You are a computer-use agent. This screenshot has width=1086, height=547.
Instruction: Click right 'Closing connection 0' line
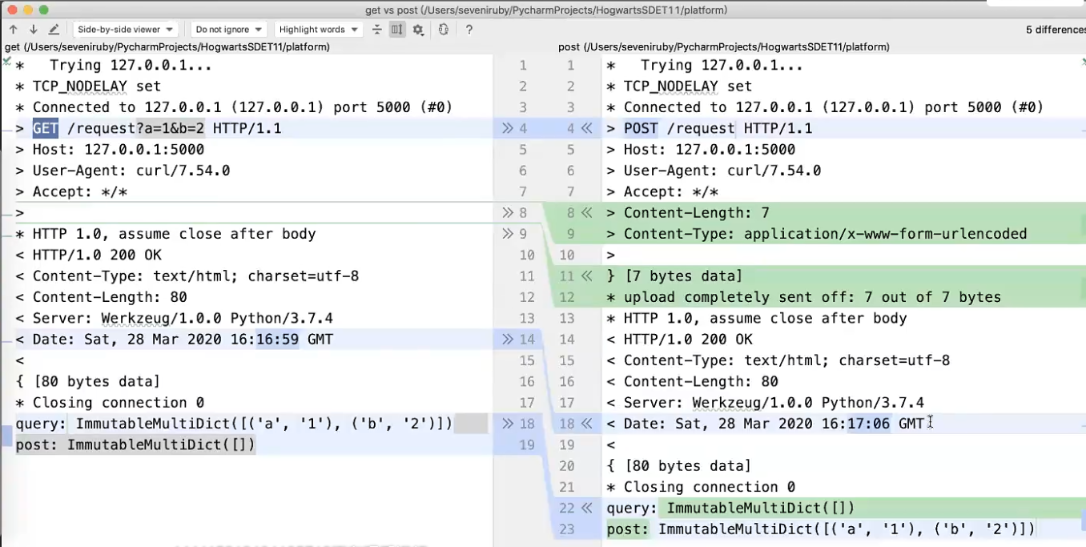pos(701,487)
